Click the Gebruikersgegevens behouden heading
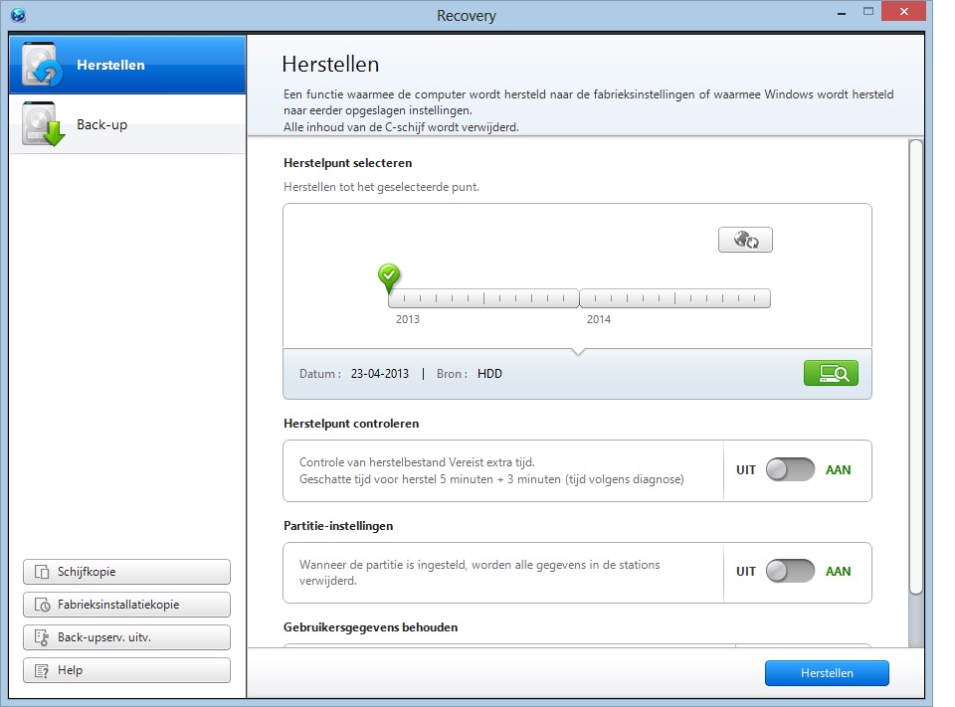 370,627
